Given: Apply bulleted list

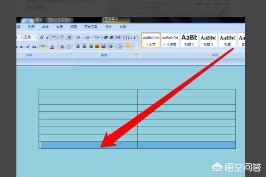Looking at the screenshot, I should point(78,38).
